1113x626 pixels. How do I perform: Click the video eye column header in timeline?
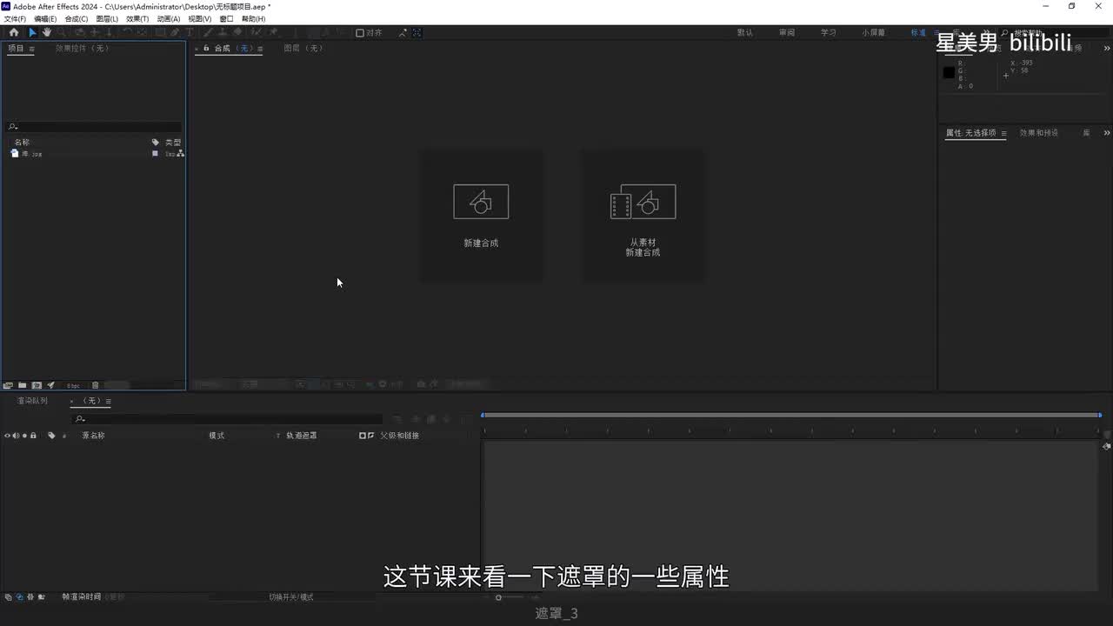8,436
